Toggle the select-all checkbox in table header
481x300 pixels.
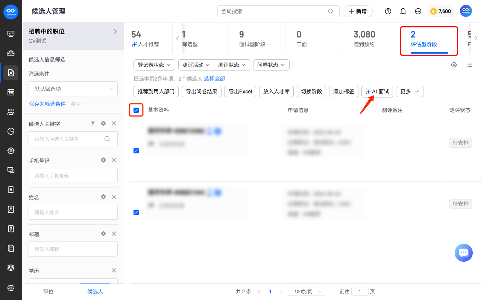[x=136, y=110]
